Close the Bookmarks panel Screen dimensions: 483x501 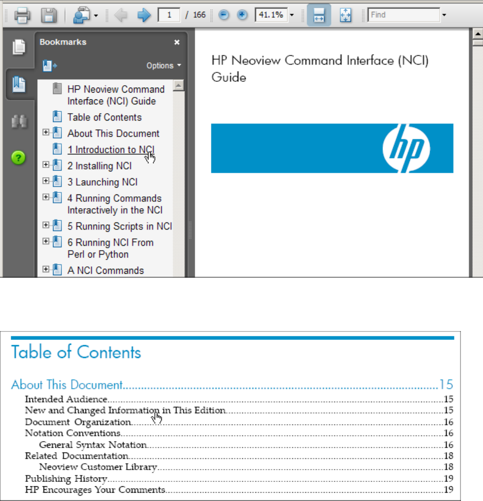177,43
